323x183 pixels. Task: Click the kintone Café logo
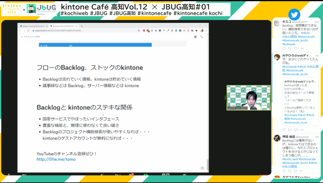[x=11, y=10]
